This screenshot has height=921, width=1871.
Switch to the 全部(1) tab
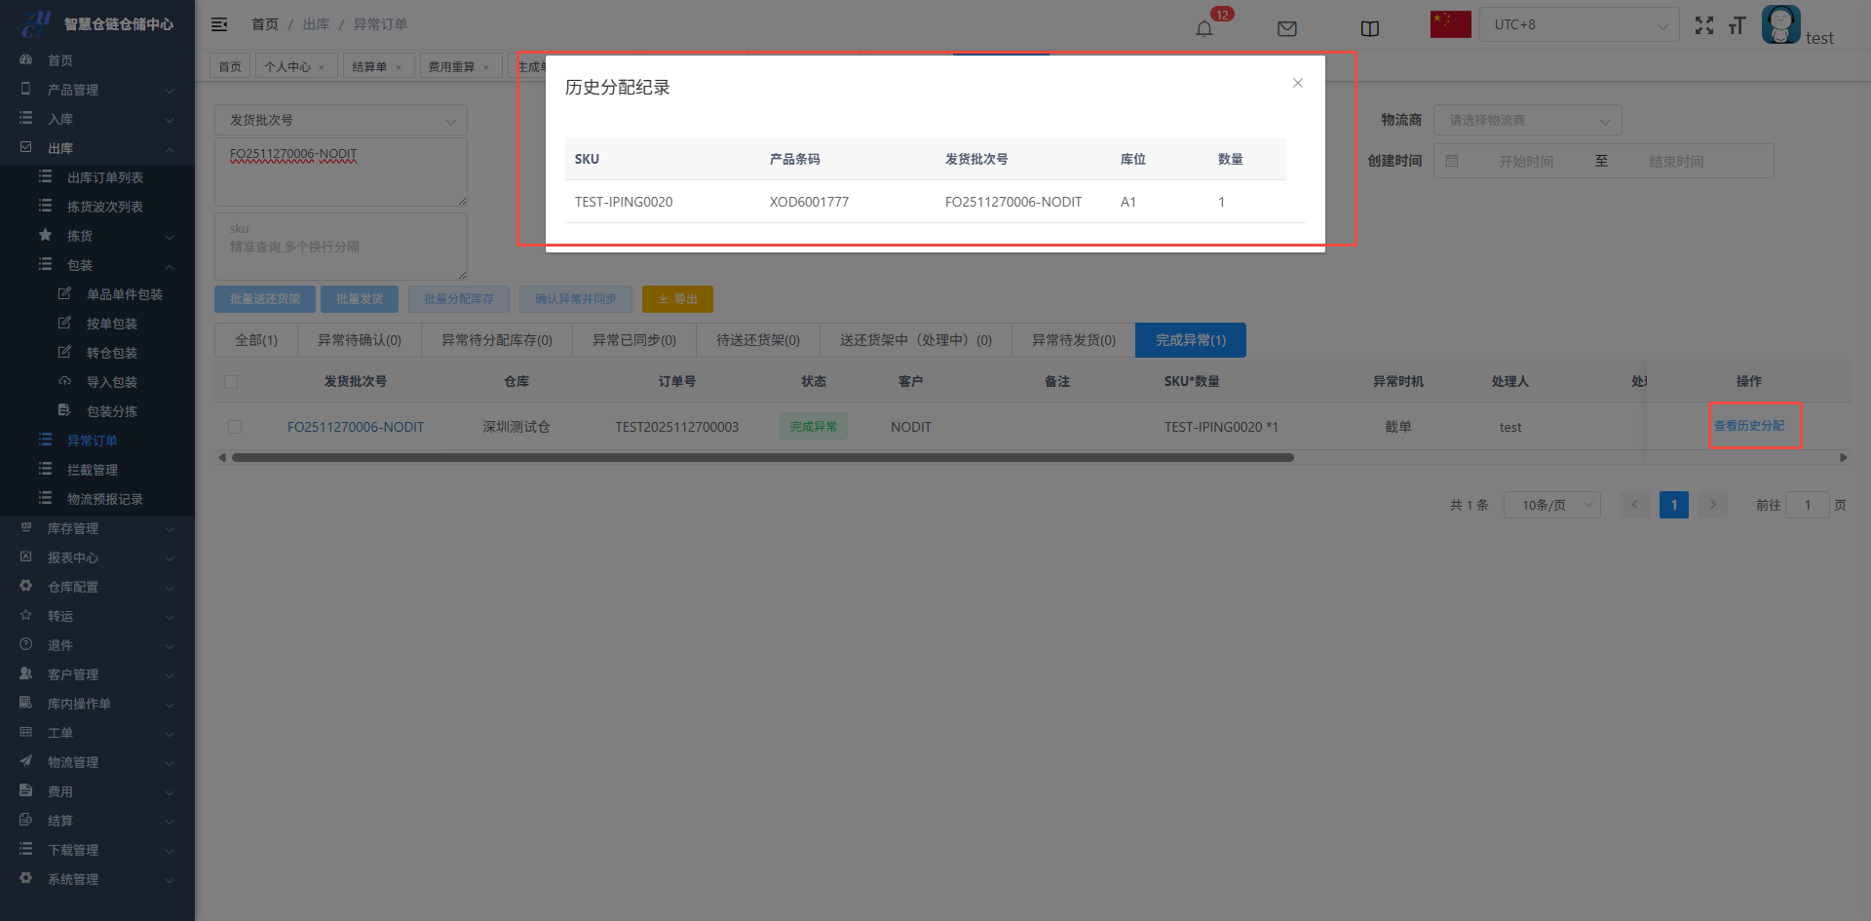(x=256, y=340)
